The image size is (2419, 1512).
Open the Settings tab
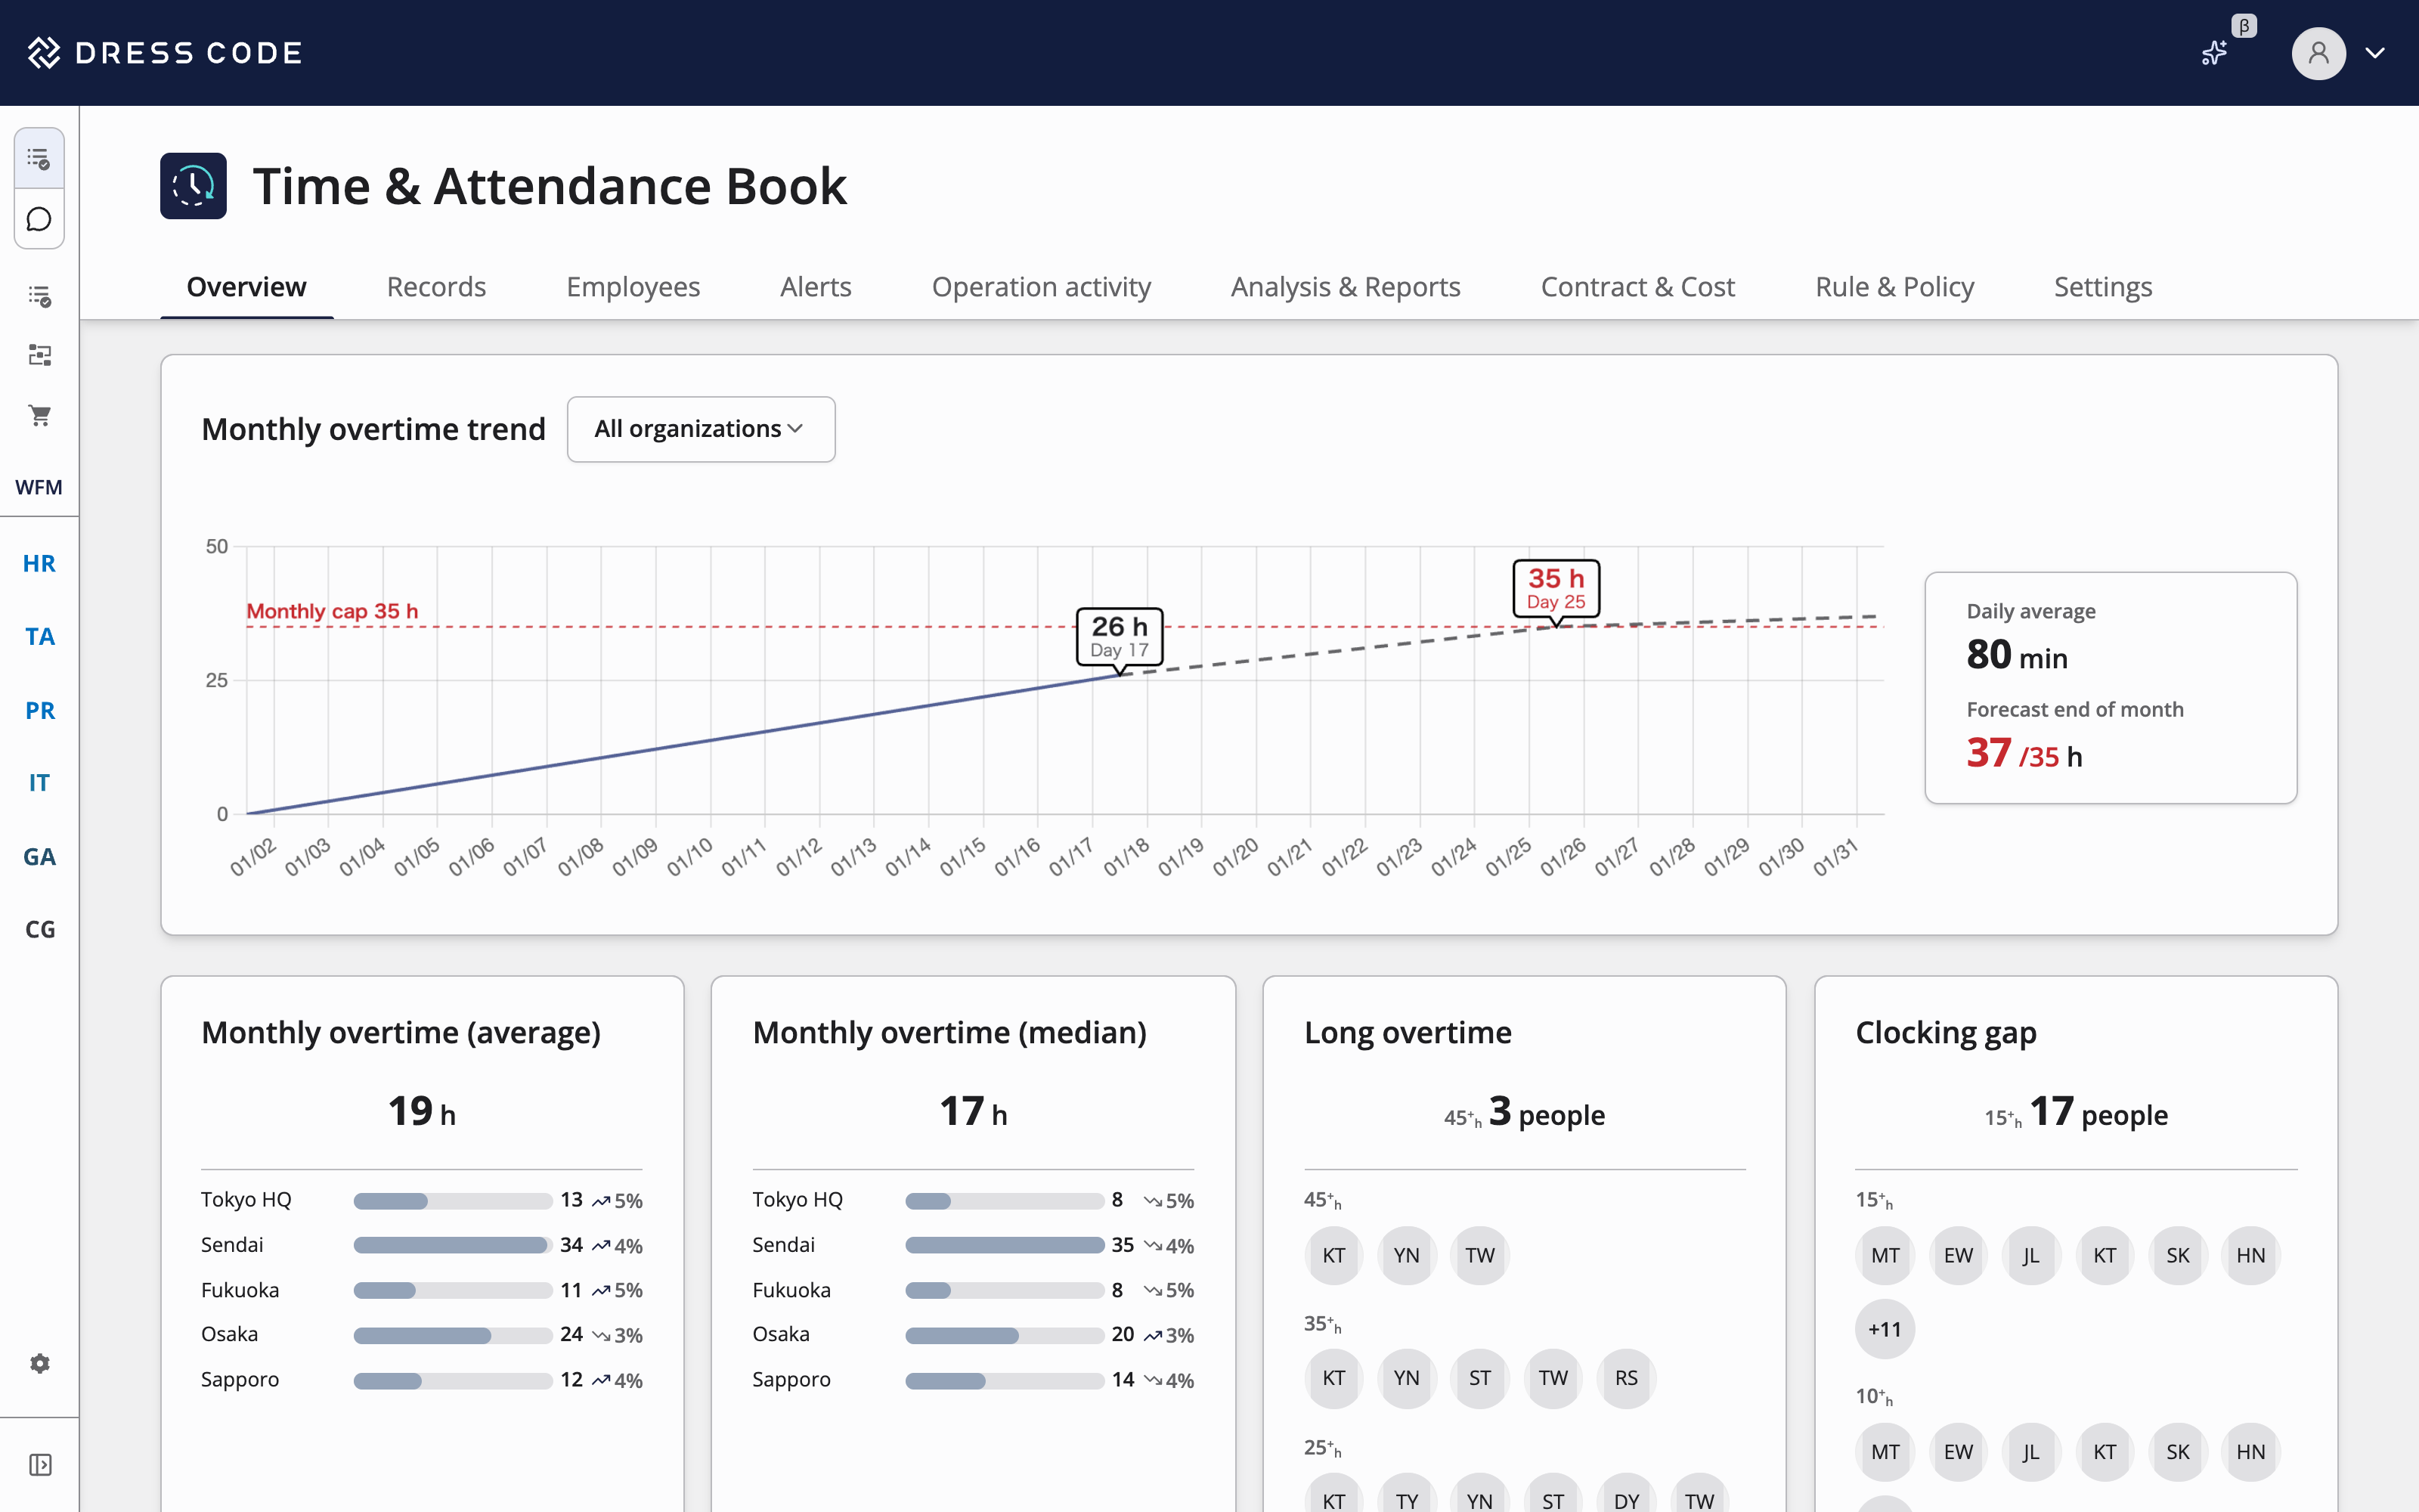pyautogui.click(x=2103, y=287)
